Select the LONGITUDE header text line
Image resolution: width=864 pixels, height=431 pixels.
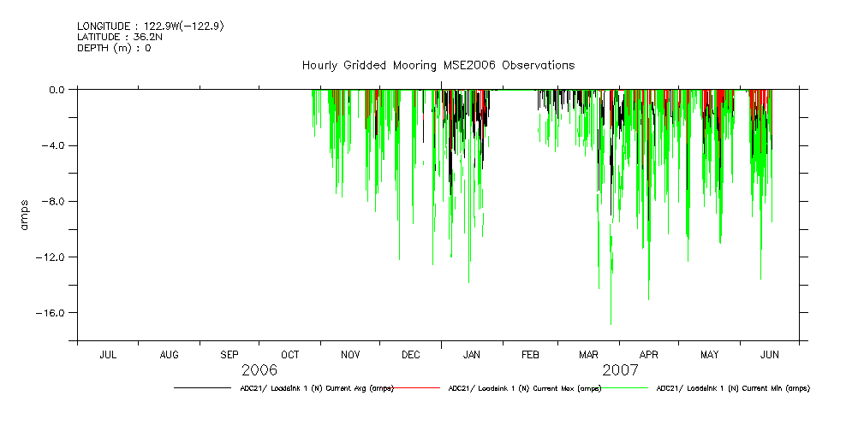pos(151,27)
